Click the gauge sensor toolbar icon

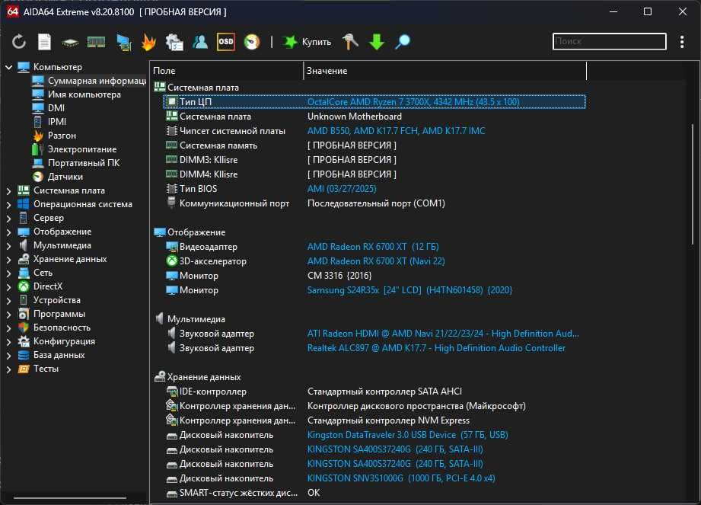tap(252, 42)
